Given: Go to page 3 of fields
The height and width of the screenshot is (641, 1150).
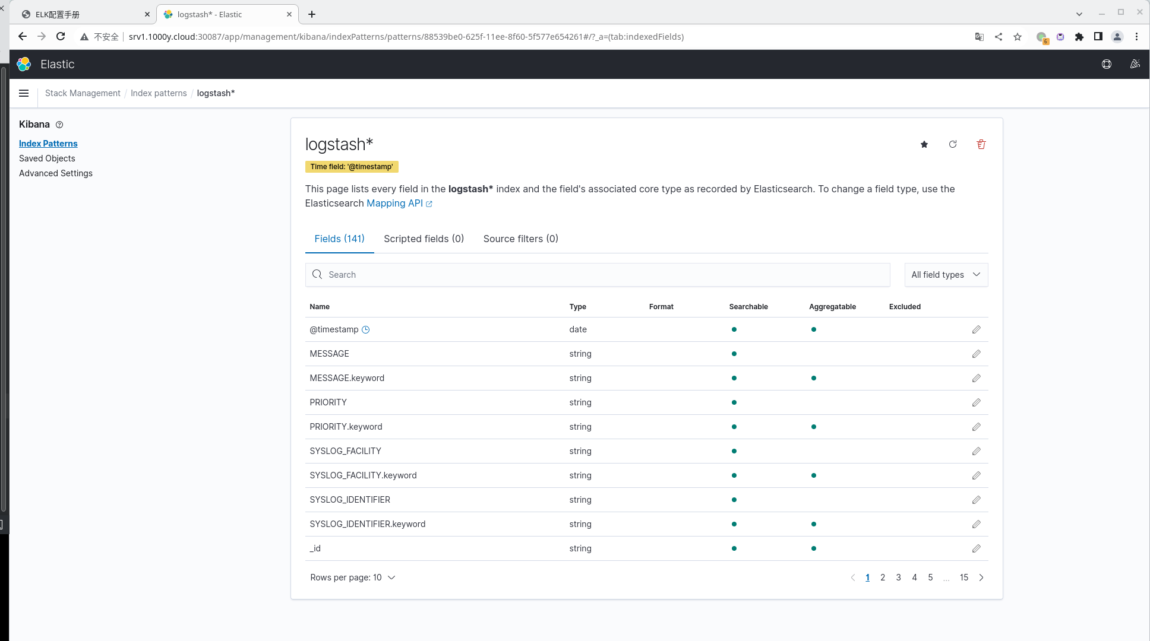Looking at the screenshot, I should click(x=899, y=577).
